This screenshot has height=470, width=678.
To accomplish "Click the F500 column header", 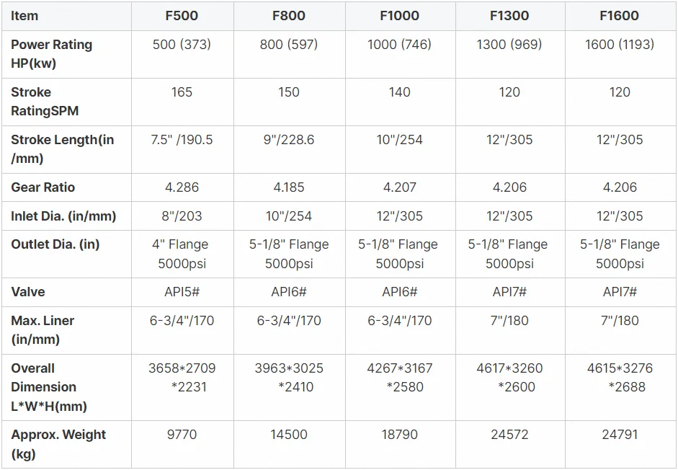I will [x=182, y=16].
